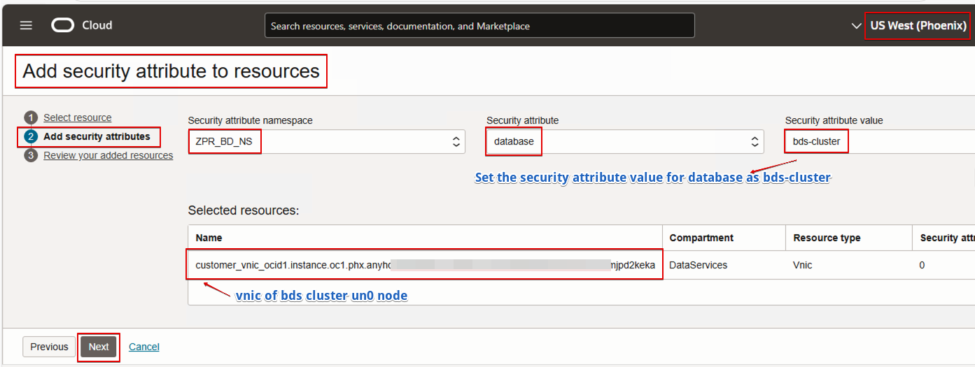The image size is (975, 367).
Task: Open the hamburger navigation menu
Action: (x=26, y=25)
